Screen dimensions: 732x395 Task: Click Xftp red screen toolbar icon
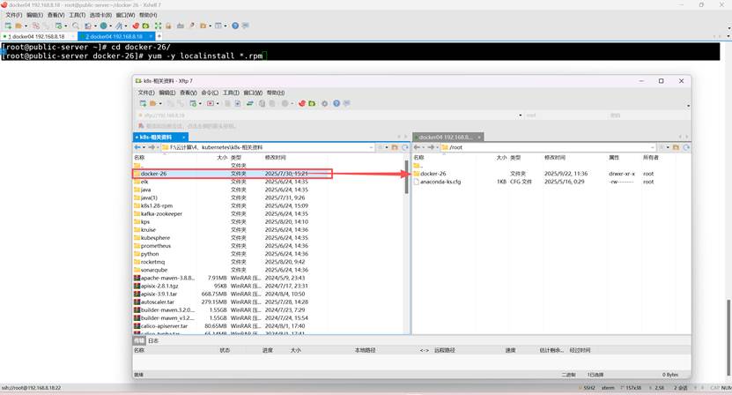tap(210, 103)
